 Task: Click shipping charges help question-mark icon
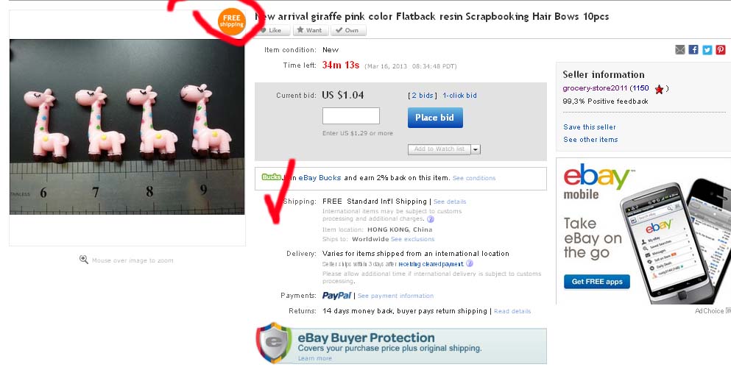(x=431, y=219)
